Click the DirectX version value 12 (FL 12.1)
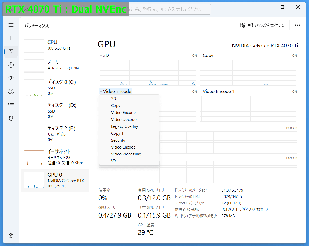Image resolution: width=309 pixels, height=246 pixels. coord(231,203)
